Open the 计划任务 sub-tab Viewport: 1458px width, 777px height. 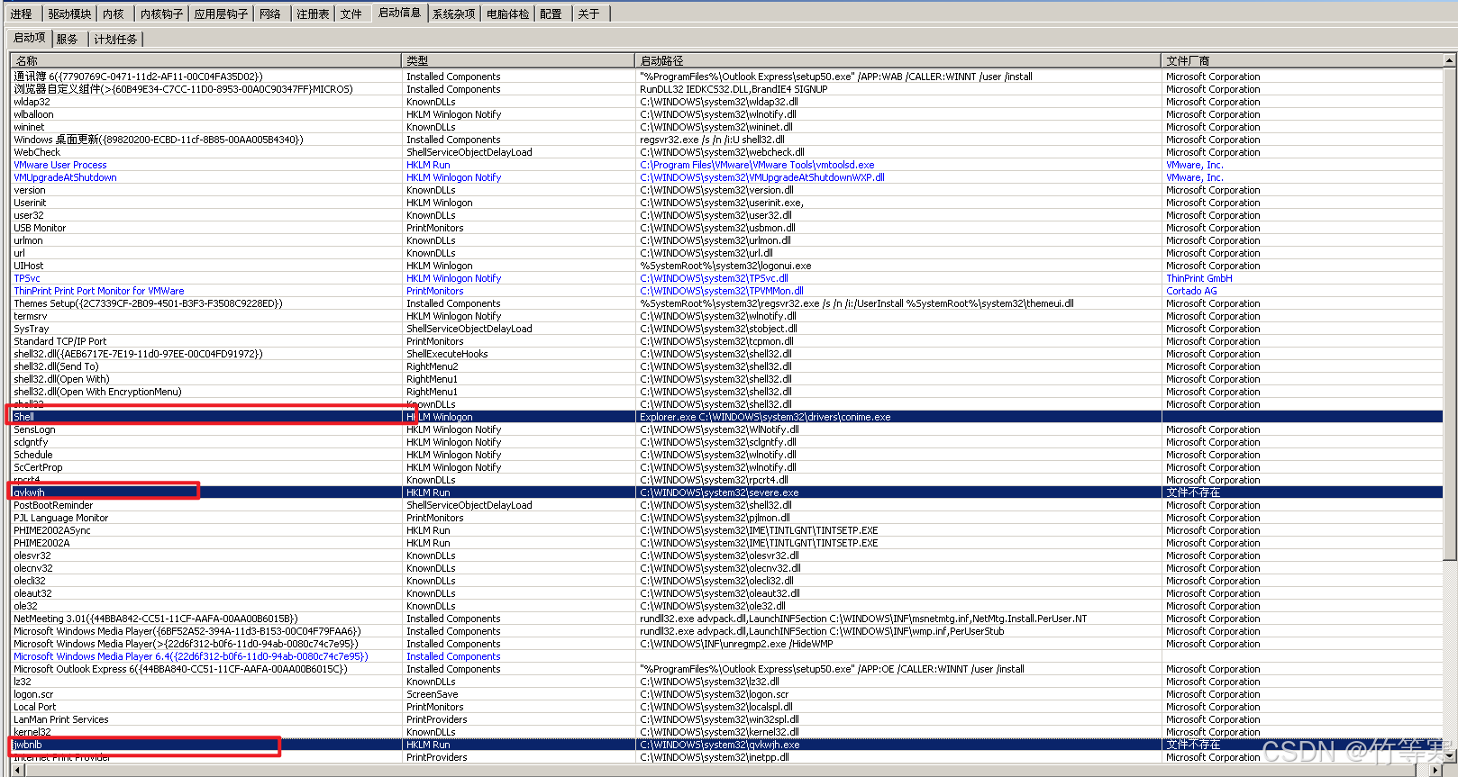115,39
